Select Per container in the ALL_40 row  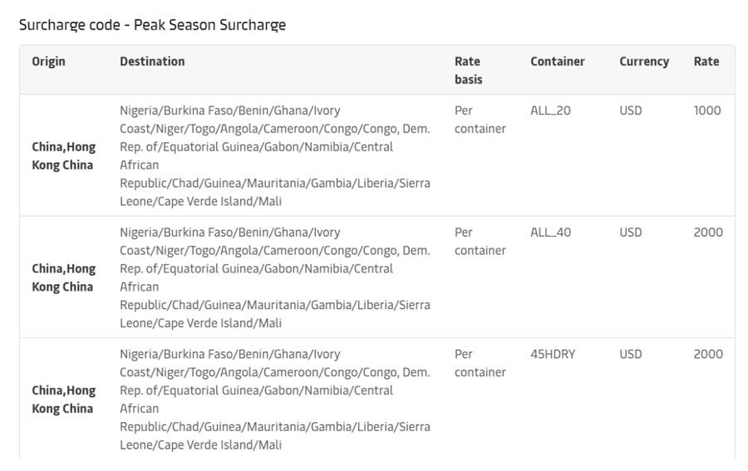[480, 241]
